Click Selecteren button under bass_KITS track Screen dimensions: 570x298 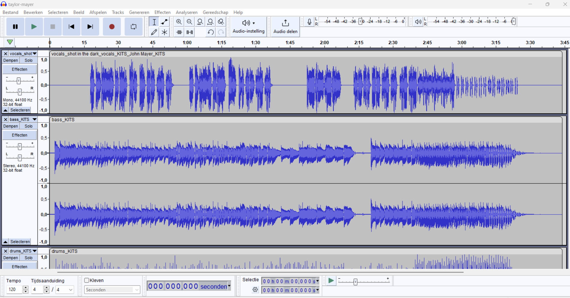tap(20, 242)
